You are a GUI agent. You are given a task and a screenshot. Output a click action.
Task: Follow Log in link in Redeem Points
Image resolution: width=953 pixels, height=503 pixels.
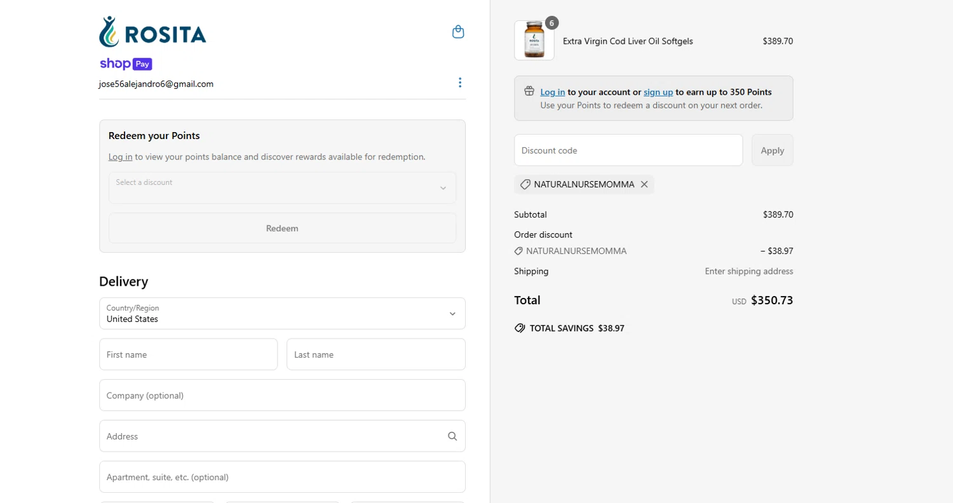(121, 157)
